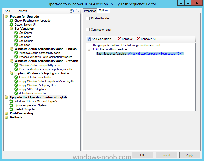This screenshot has width=204, height=161.
Task: Select the Upgrade the Operating System - English group
Action: pos(38,97)
